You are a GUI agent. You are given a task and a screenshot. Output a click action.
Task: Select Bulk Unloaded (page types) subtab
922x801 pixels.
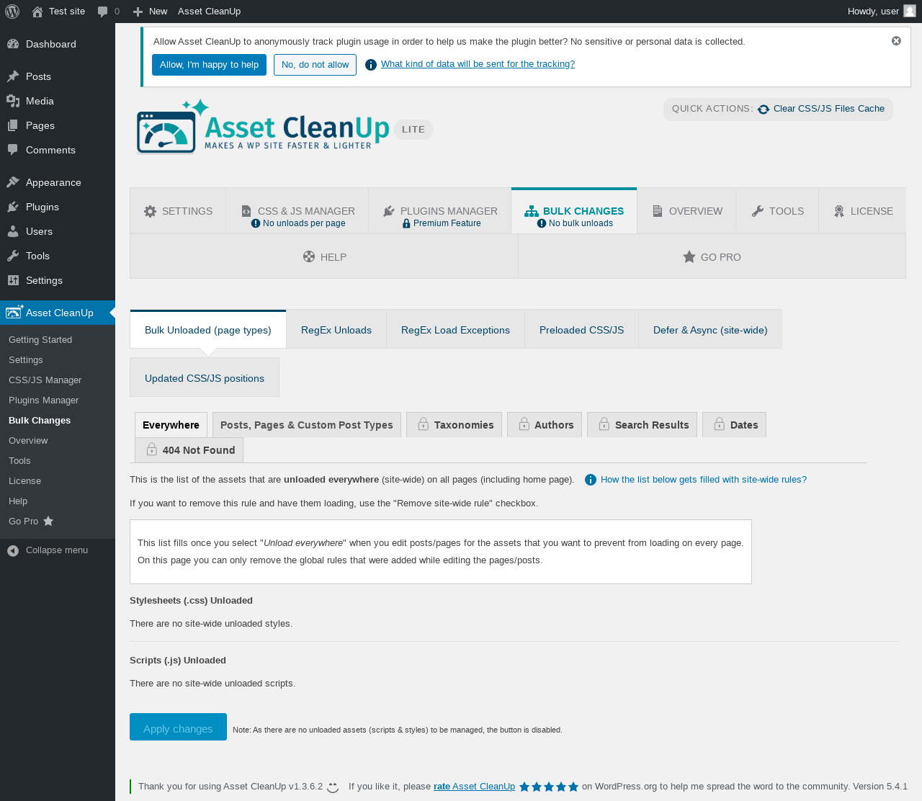[x=208, y=330]
